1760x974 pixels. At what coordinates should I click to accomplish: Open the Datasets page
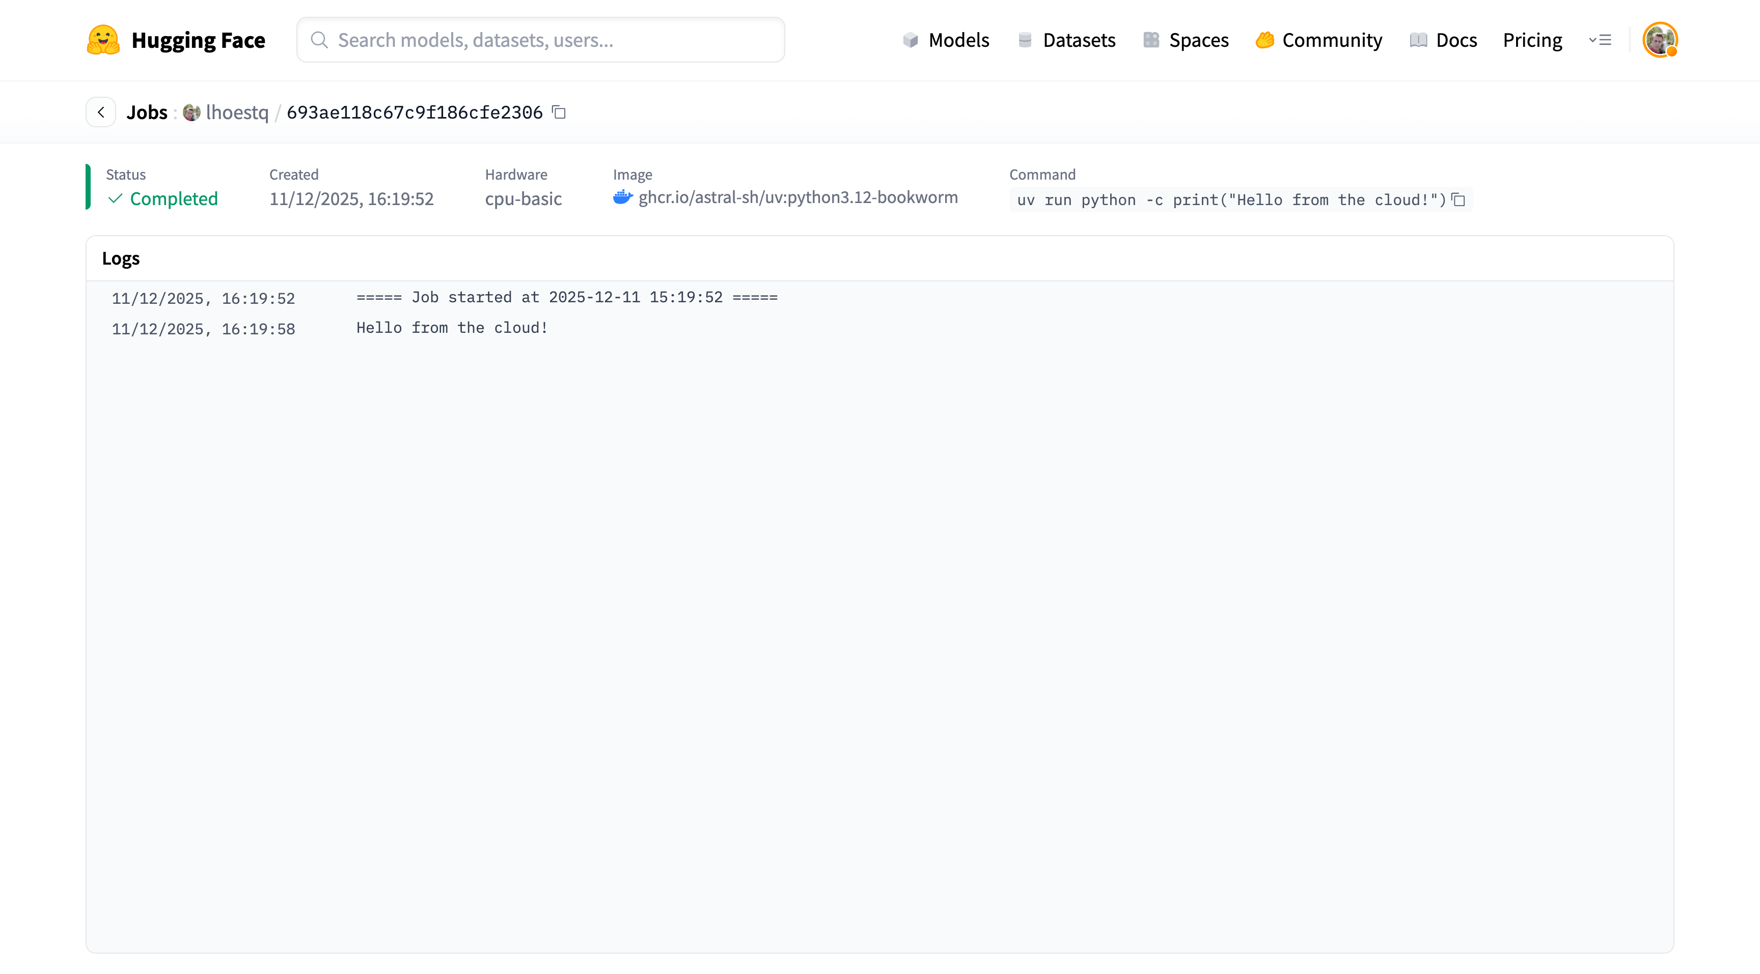pos(1066,40)
